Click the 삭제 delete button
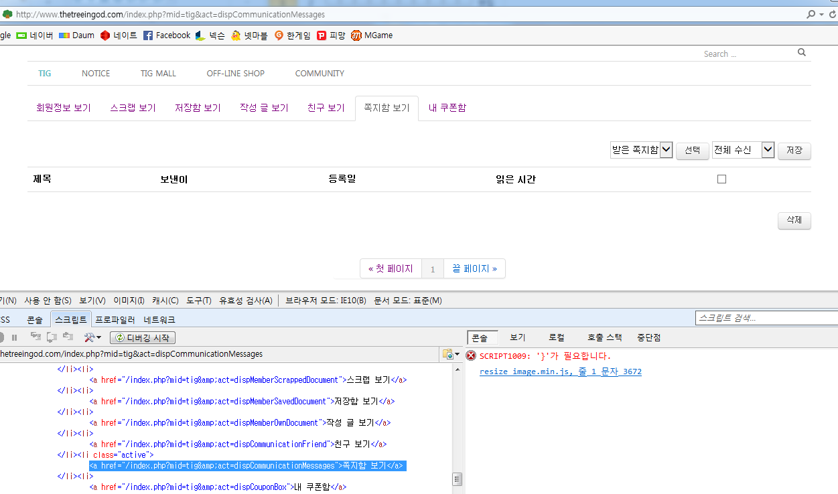838x494 pixels. click(794, 220)
